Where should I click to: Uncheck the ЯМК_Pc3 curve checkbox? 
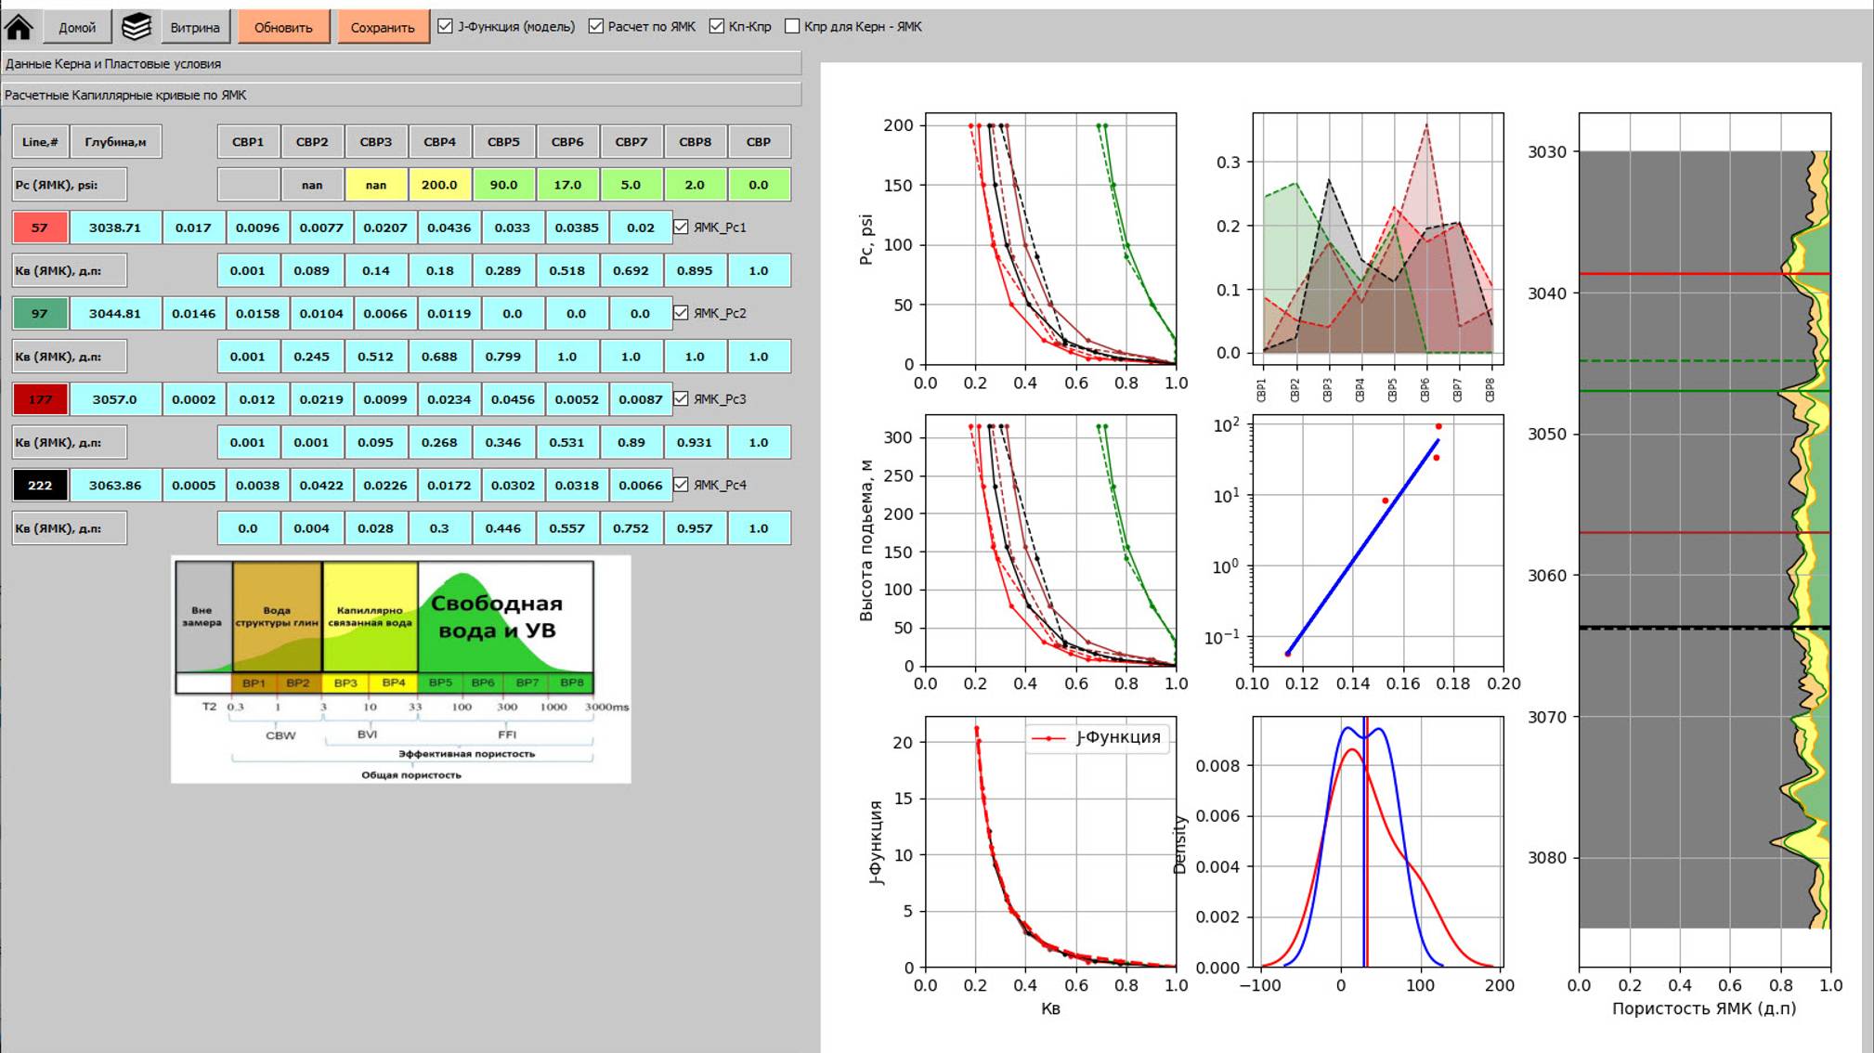click(681, 399)
